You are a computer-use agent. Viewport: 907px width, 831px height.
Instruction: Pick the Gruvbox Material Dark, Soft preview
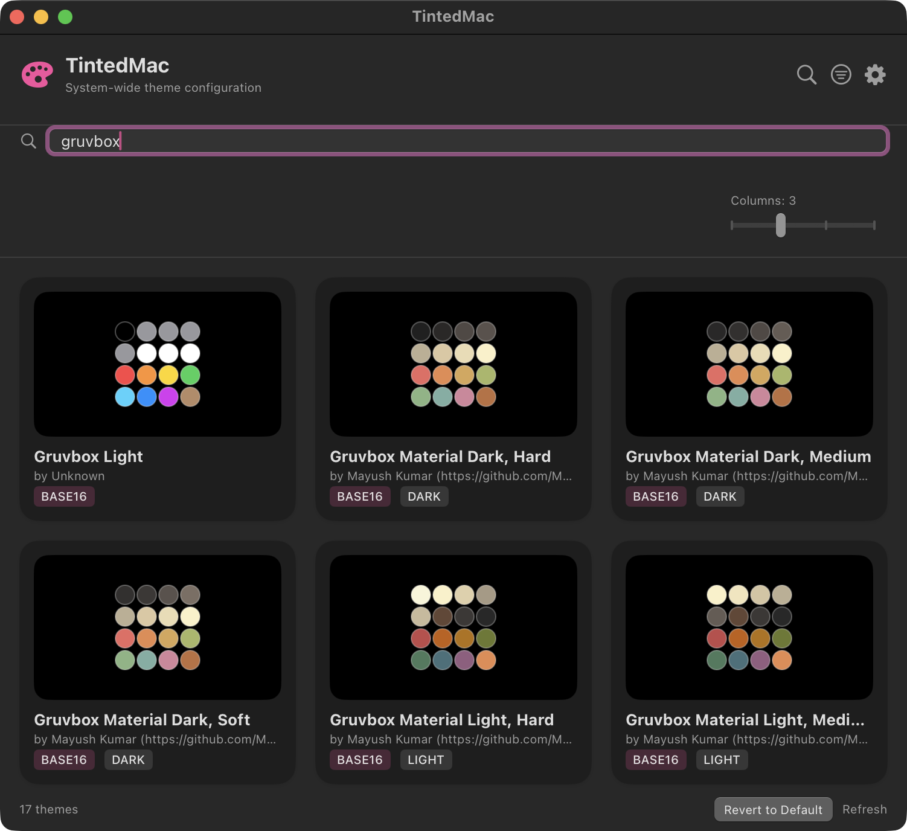[158, 627]
